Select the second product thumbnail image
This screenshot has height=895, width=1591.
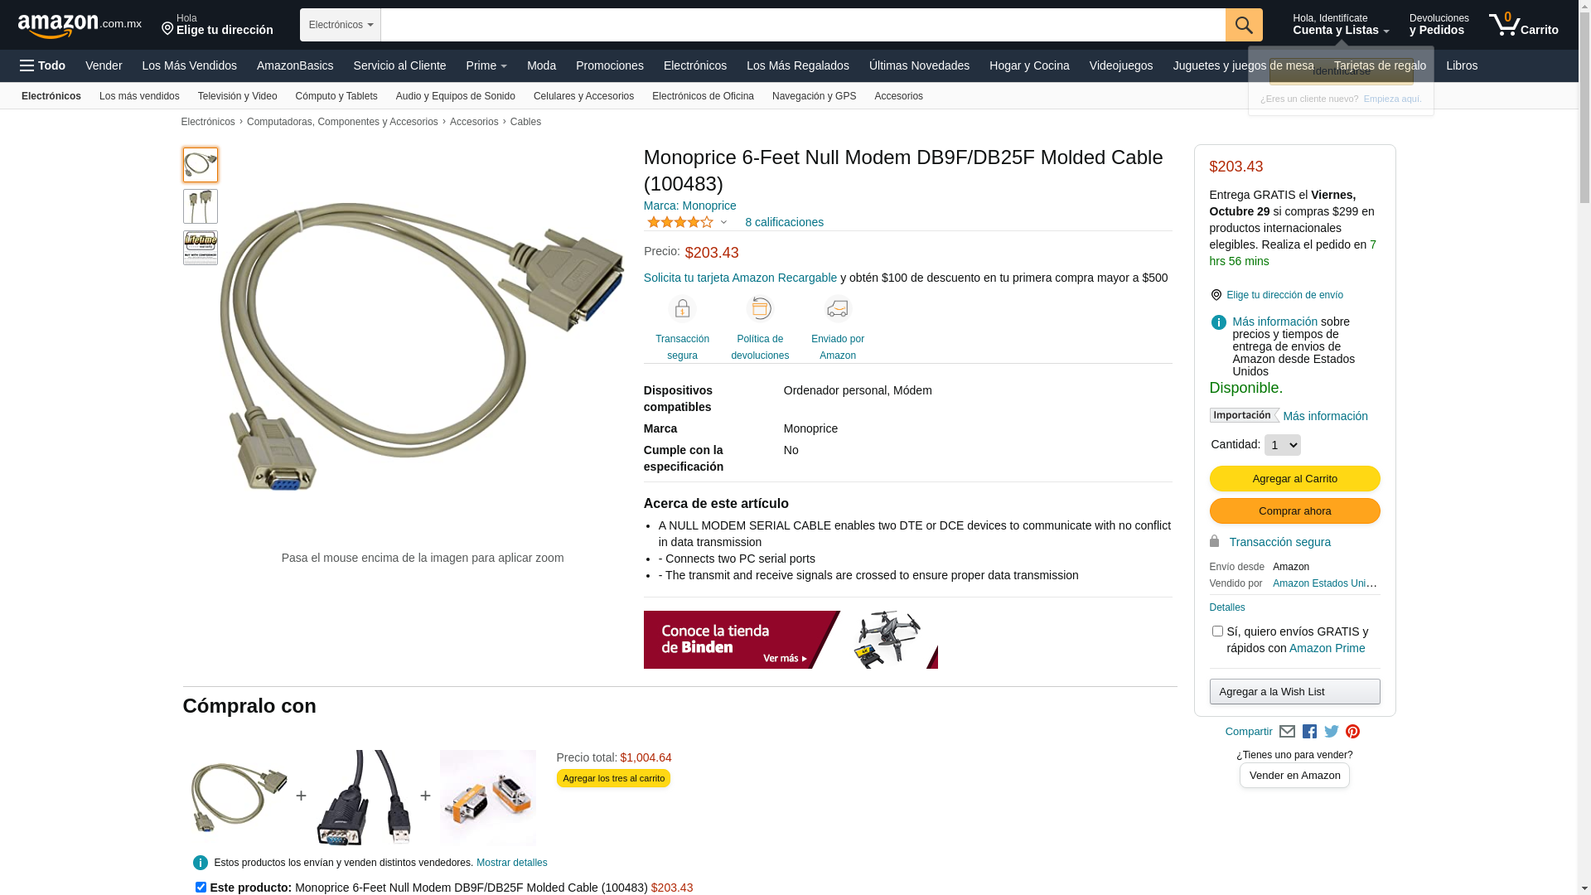(201, 206)
